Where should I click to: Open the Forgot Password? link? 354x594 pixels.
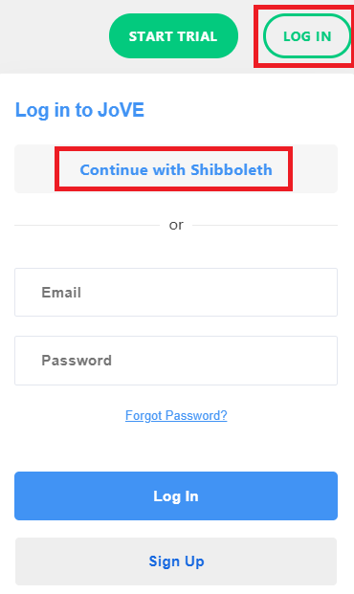pos(176,415)
